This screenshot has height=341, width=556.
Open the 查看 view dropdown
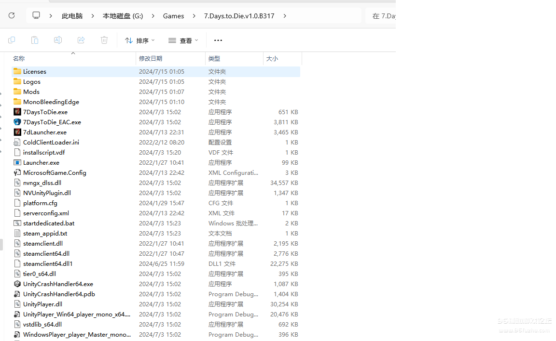coord(183,40)
